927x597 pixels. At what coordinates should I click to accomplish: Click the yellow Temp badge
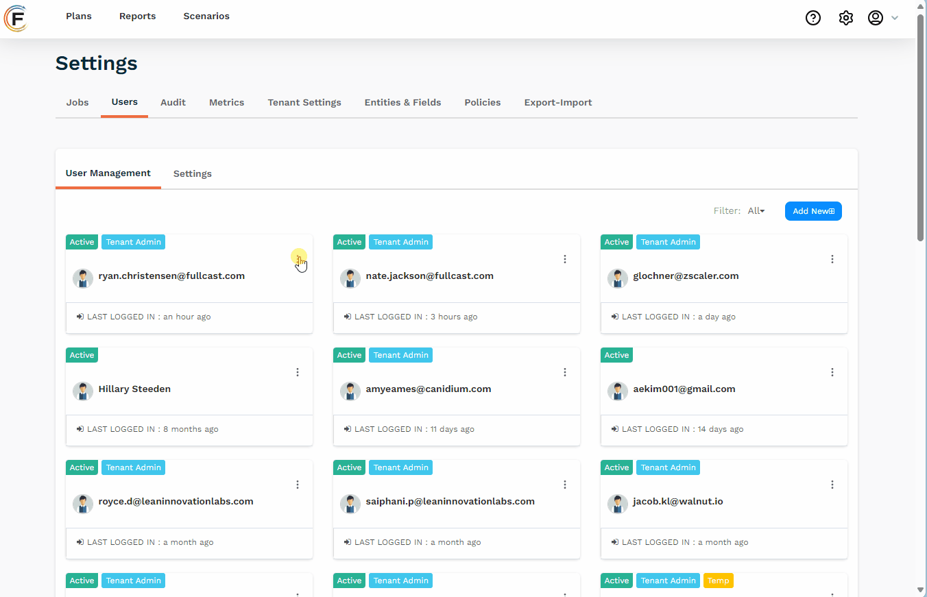tap(719, 581)
